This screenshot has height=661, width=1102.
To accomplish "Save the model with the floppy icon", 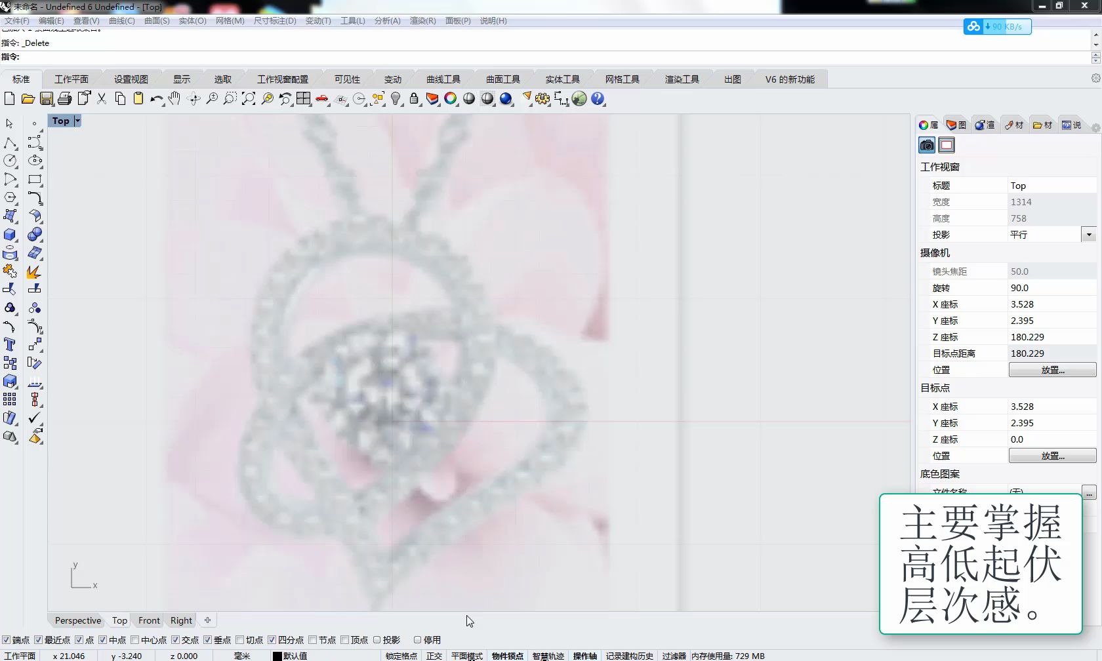I will 46,99.
